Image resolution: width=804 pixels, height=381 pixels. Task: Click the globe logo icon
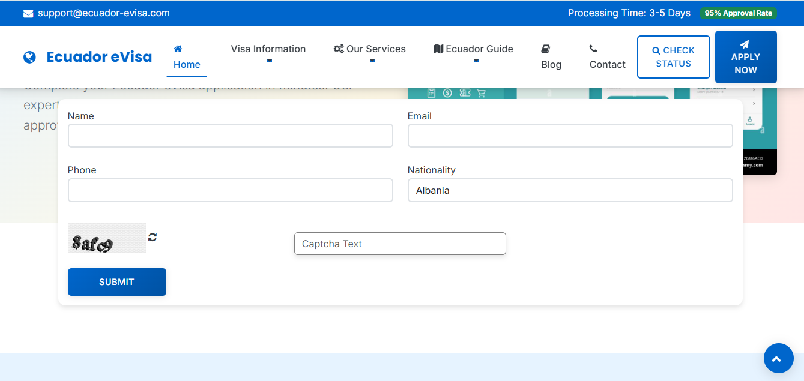(x=29, y=57)
